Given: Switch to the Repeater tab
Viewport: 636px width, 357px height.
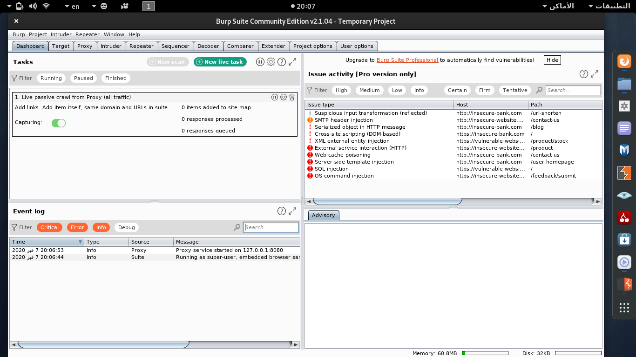Looking at the screenshot, I should (142, 46).
